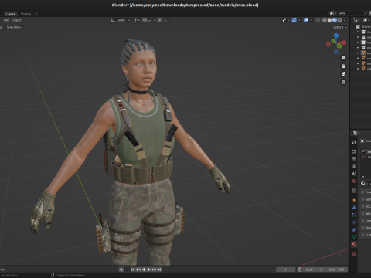This screenshot has height=278, width=371.
Task: Open Object Data green triangle tab
Action: point(354,237)
